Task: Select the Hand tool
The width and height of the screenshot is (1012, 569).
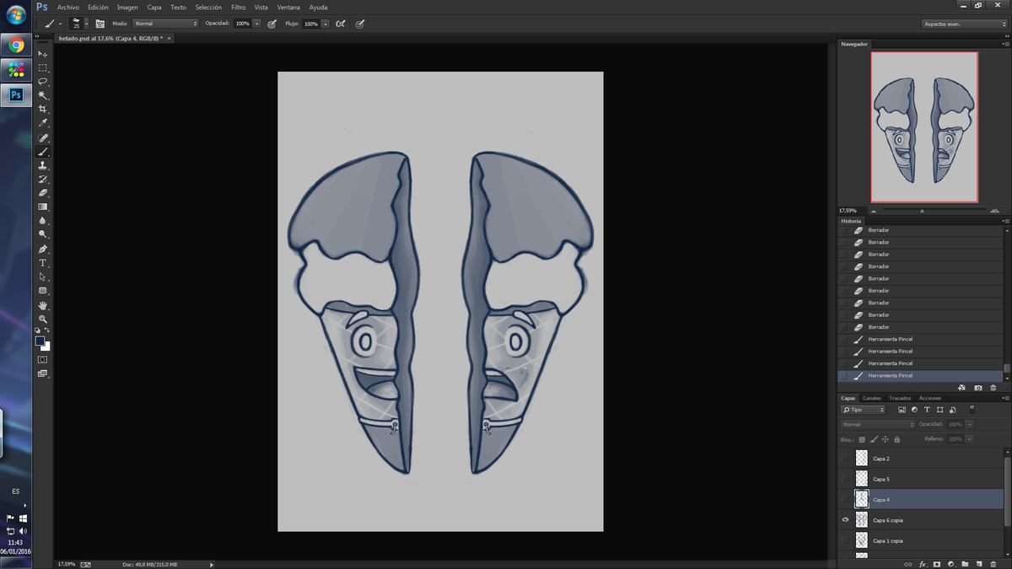Action: [x=43, y=305]
